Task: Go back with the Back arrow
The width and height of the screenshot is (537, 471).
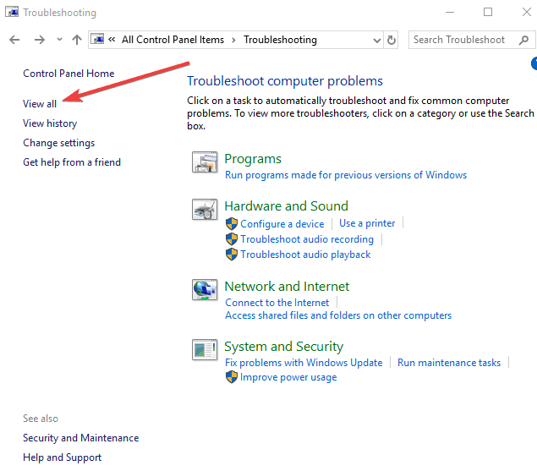Action: pos(14,40)
